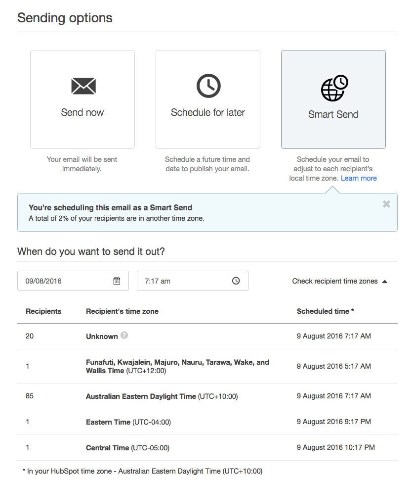The image size is (413, 481).
Task: Click the clock icon for Schedule for later
Action: (208, 86)
